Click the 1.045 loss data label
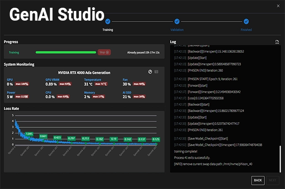285x189 pixels. pos(29,134)
